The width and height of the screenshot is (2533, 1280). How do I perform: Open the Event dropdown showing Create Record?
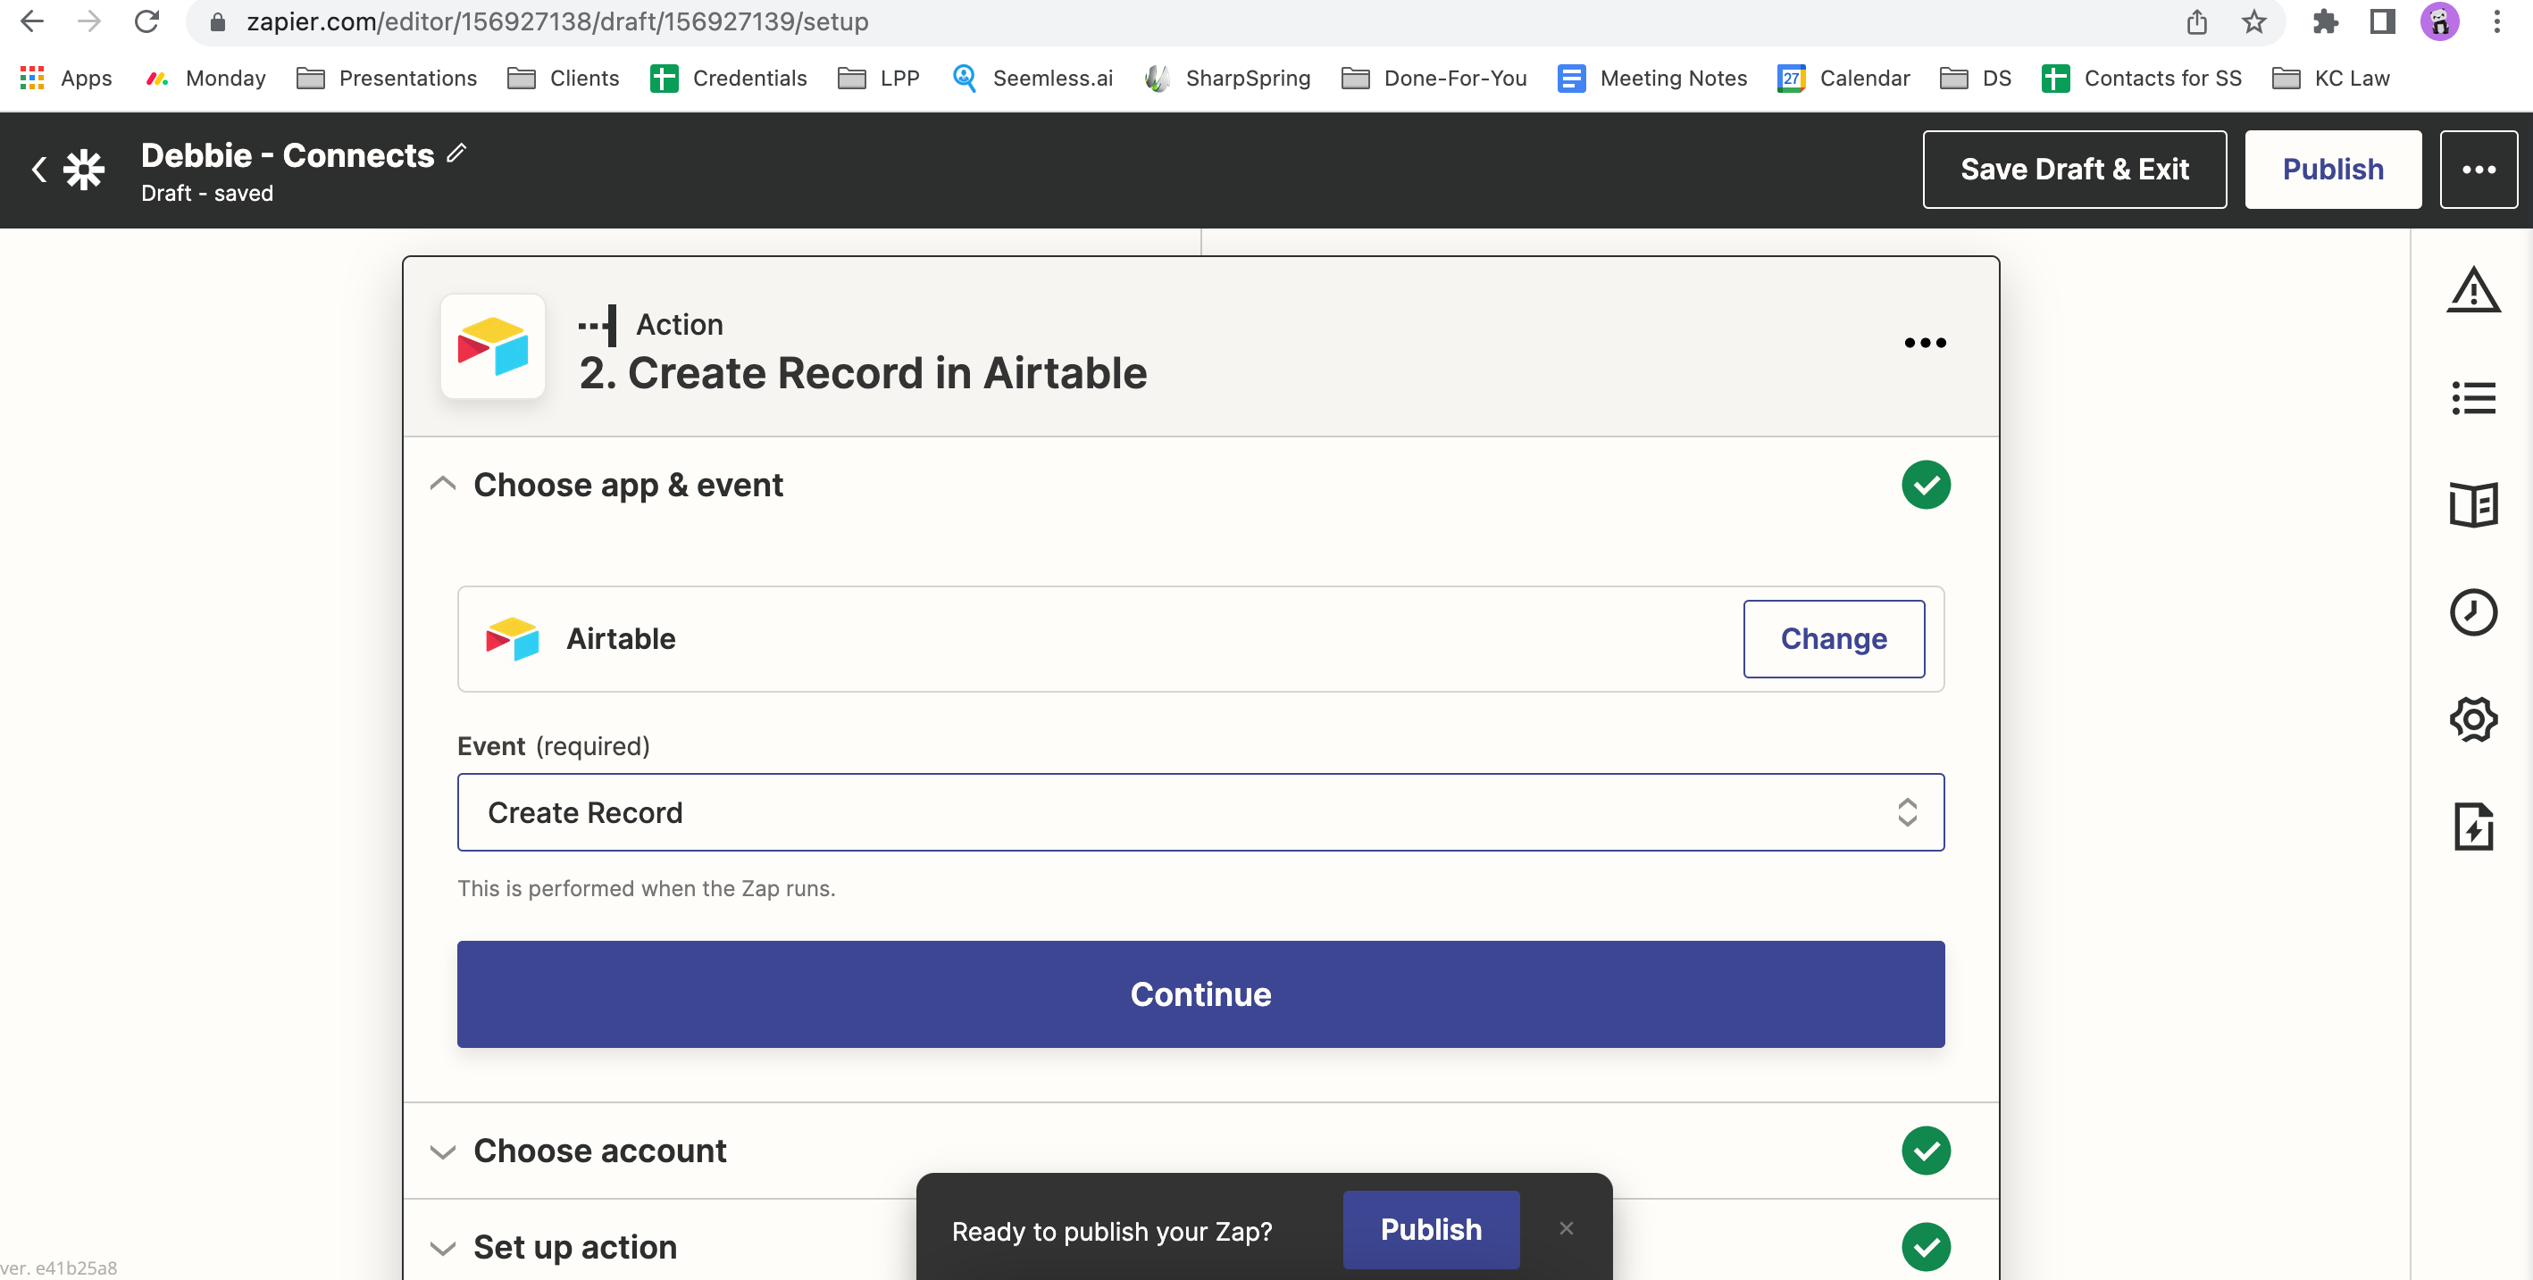point(1200,812)
